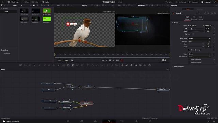
Task: Add a Matte Control node from the toolbar
Action: coord(73,65)
